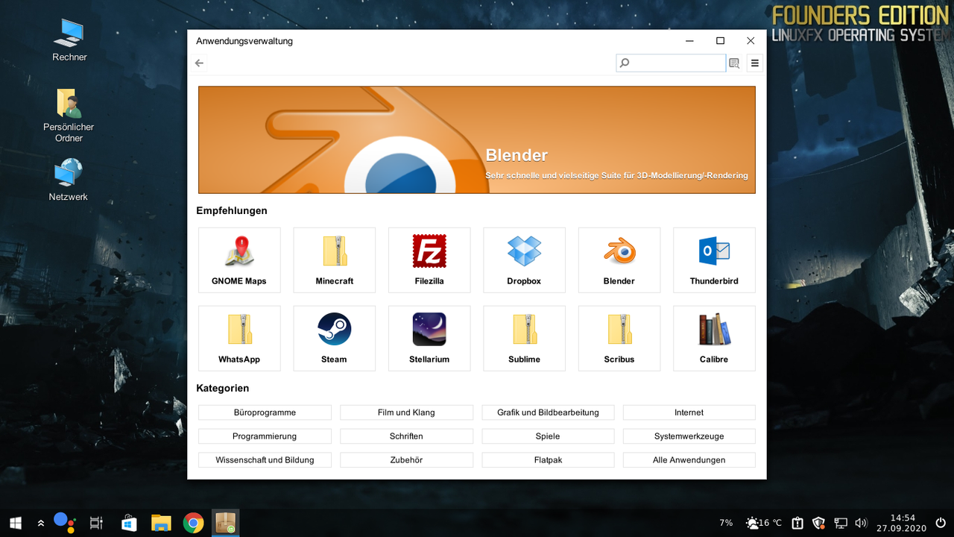Screen dimensions: 954x537
Task: Browse Wissenschaft und Bildung category
Action: tap(265, 460)
